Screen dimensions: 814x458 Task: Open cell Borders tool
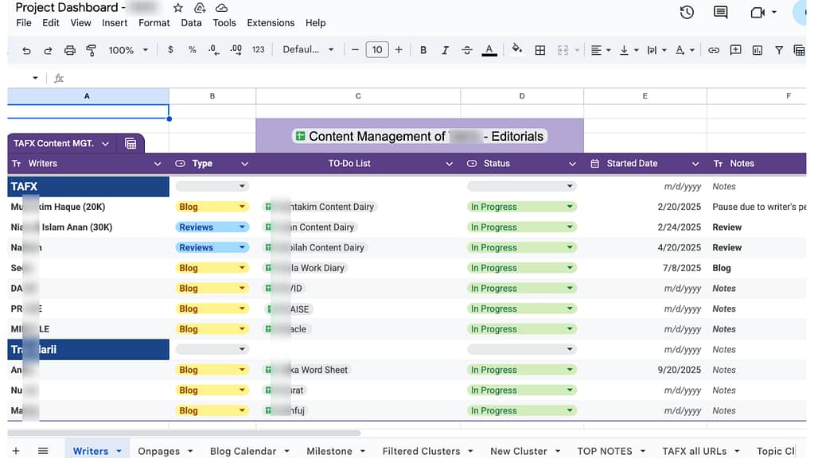click(x=540, y=50)
